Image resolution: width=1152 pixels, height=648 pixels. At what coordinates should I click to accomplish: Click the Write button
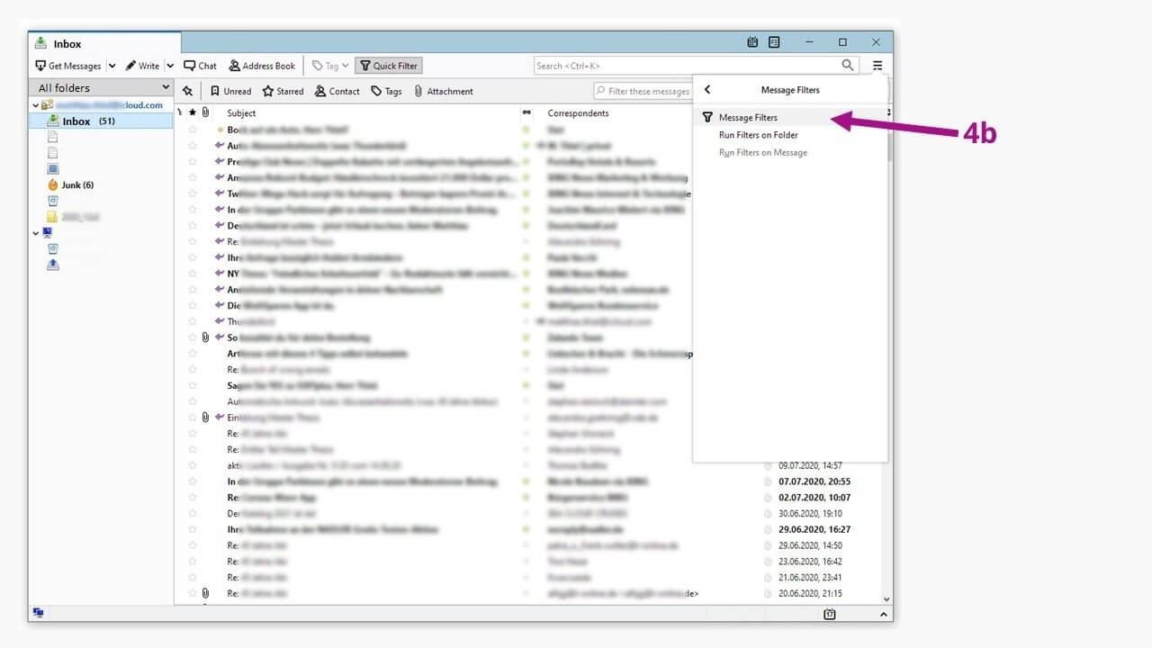[142, 66]
